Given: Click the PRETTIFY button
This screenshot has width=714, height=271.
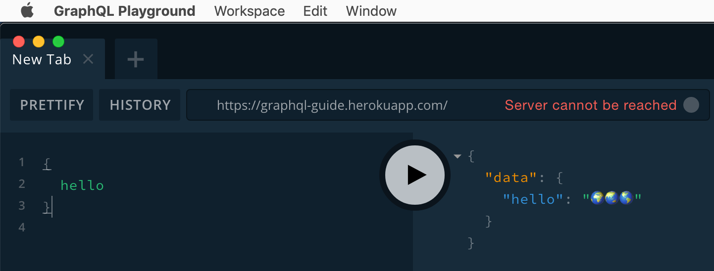Looking at the screenshot, I should coord(52,105).
